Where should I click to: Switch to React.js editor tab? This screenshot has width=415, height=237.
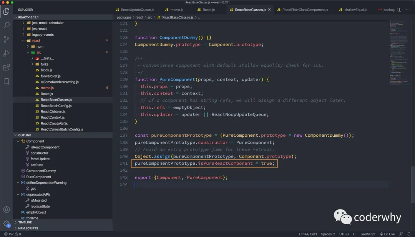206,10
